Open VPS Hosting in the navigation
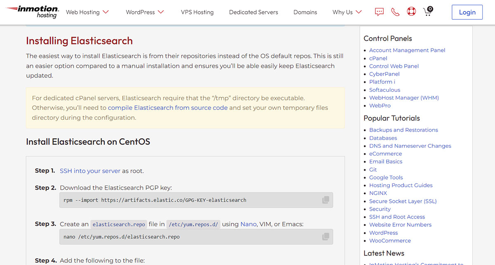 click(x=197, y=12)
